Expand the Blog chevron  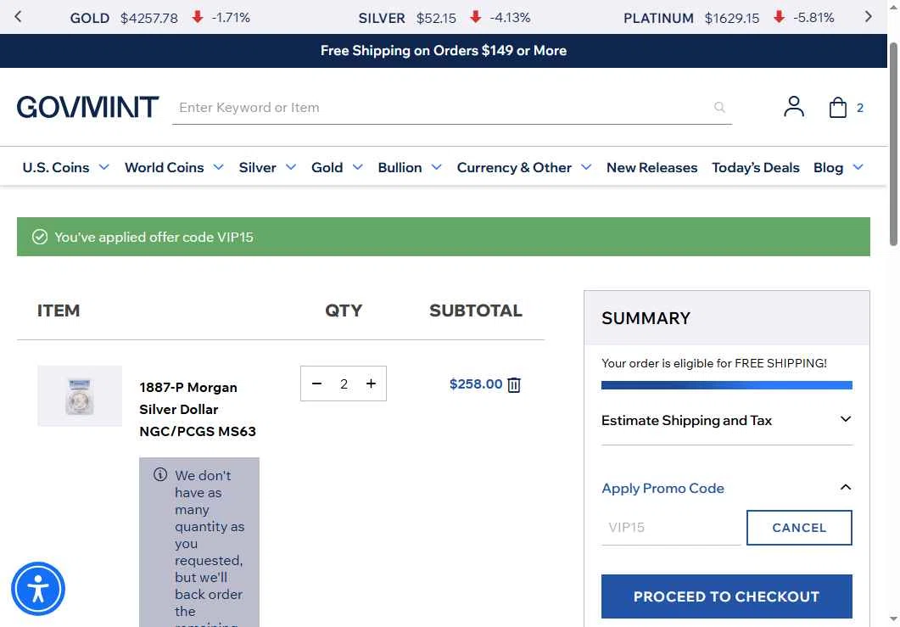[858, 167]
